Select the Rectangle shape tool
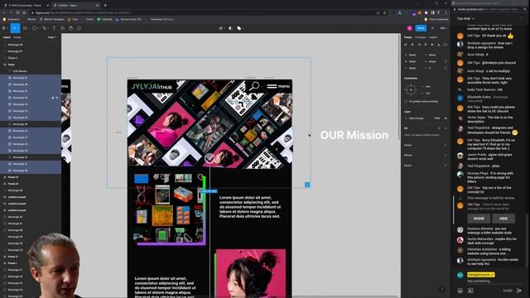 35,28
